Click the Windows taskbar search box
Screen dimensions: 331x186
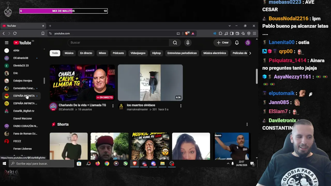pos(42,164)
